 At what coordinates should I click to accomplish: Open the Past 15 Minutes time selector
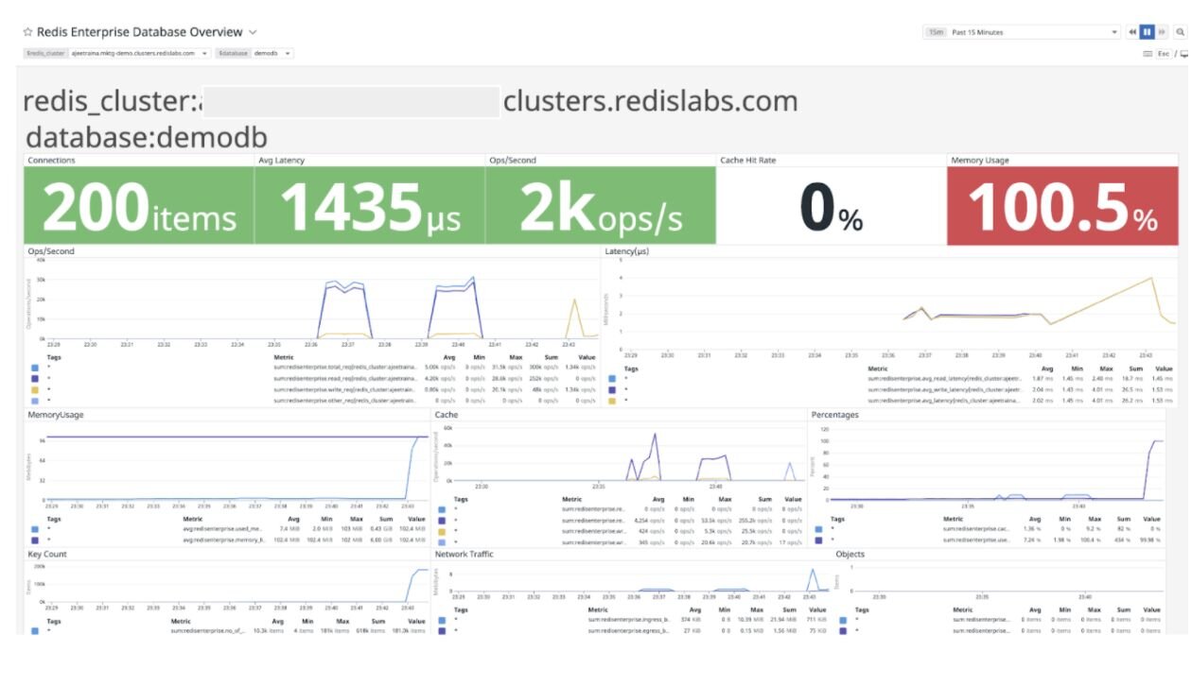click(x=1022, y=32)
